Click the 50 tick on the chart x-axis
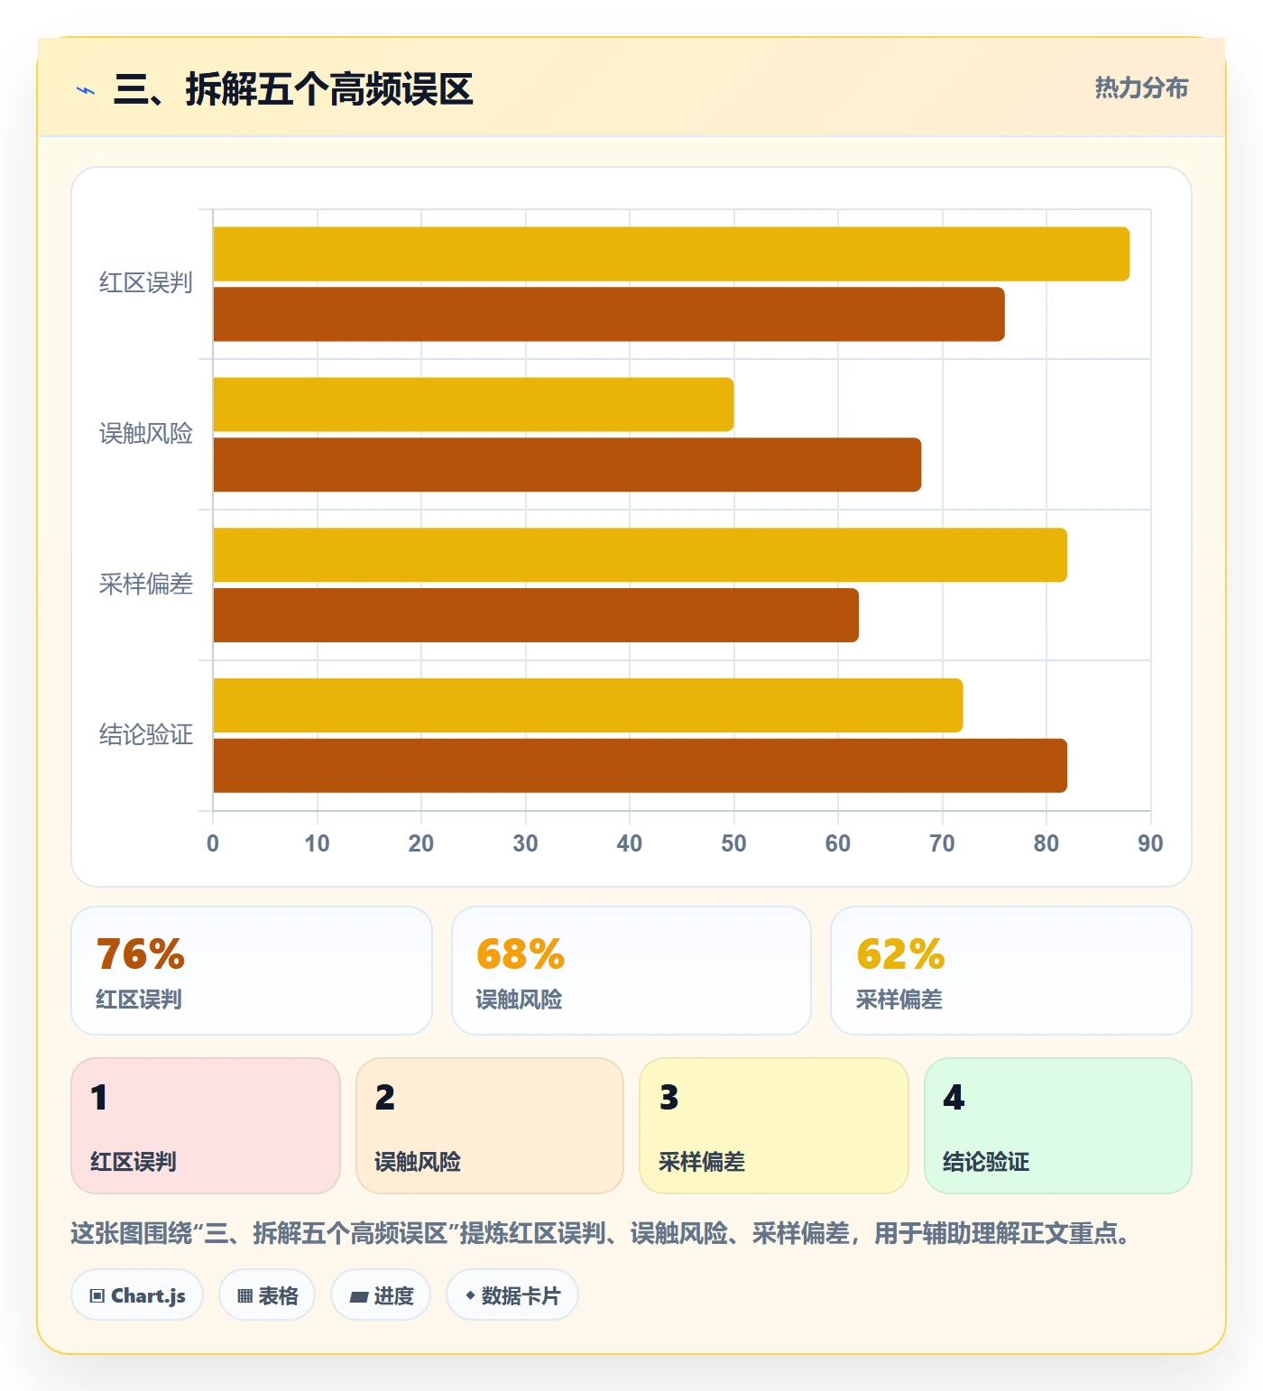 pyautogui.click(x=733, y=843)
